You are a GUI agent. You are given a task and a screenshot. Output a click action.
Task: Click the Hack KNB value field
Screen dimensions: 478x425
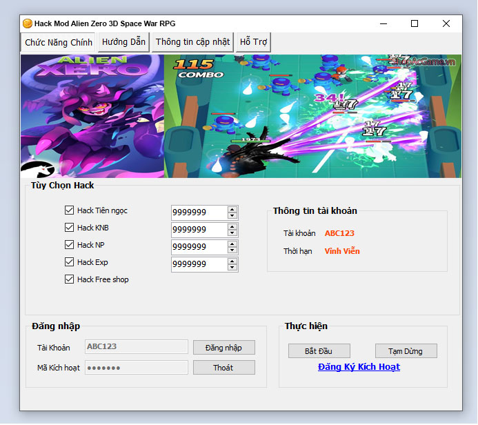click(199, 230)
